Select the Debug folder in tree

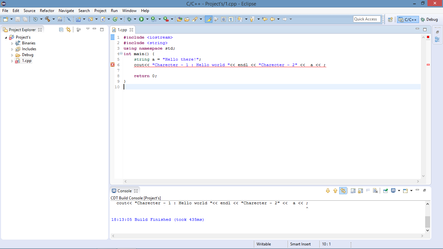28,55
